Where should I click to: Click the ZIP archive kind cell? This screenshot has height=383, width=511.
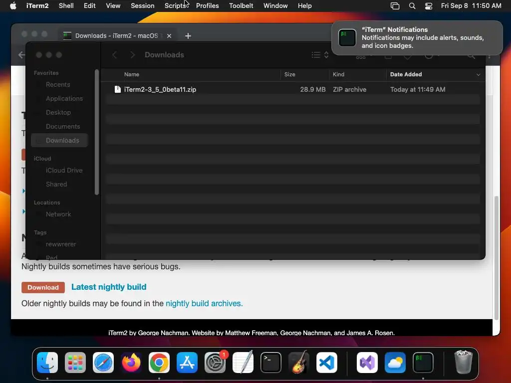[x=349, y=90]
